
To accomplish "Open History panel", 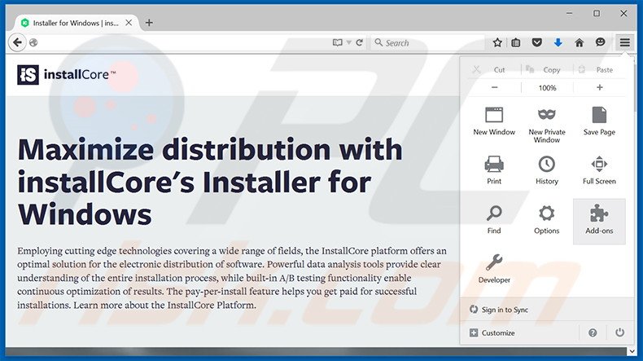I will click(x=547, y=170).
